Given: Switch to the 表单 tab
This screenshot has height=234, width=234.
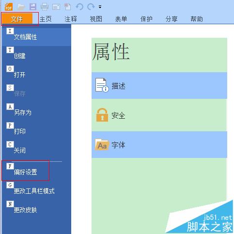Looking at the screenshot, I should click(x=121, y=19).
